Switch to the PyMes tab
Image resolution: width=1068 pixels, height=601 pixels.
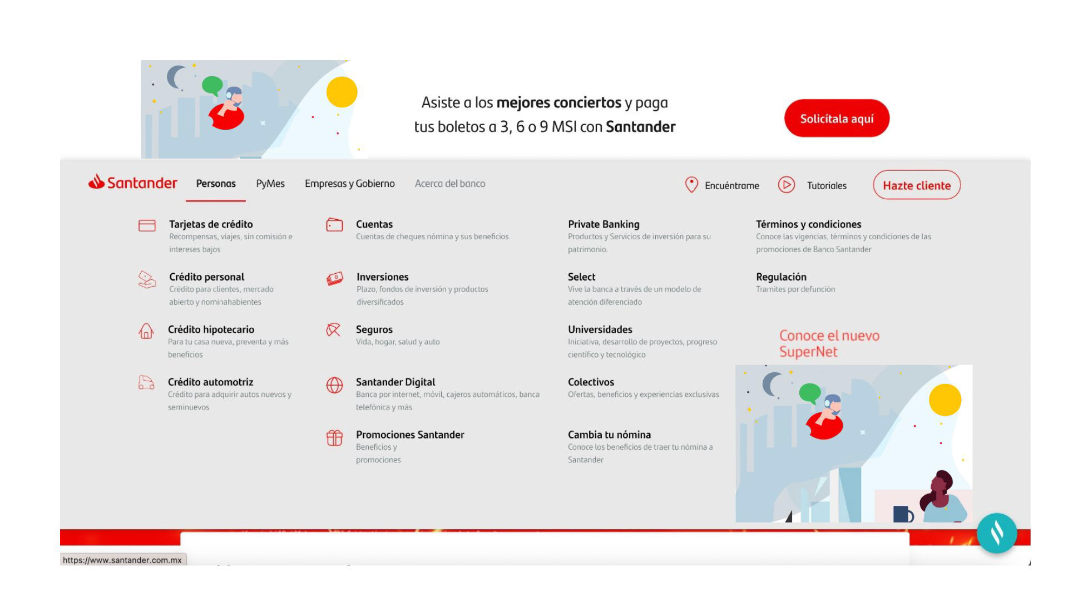point(270,184)
